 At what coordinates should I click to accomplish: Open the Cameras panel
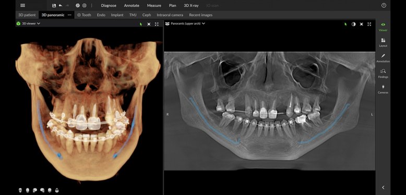pyautogui.click(x=383, y=89)
